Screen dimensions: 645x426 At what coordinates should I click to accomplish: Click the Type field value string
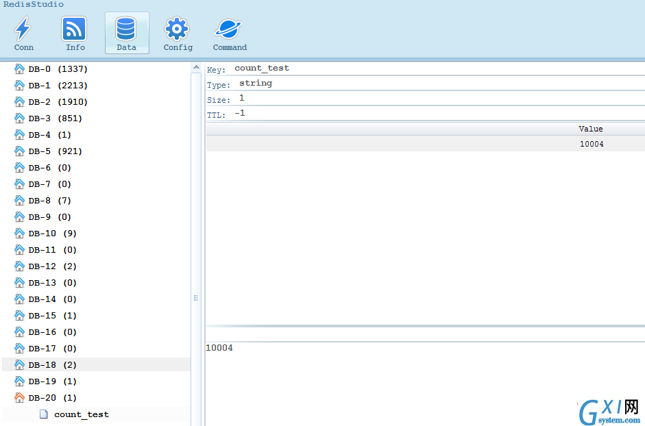[256, 83]
